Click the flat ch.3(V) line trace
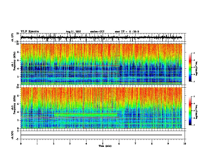This screenshot has width=208, height=161. coord(101,135)
